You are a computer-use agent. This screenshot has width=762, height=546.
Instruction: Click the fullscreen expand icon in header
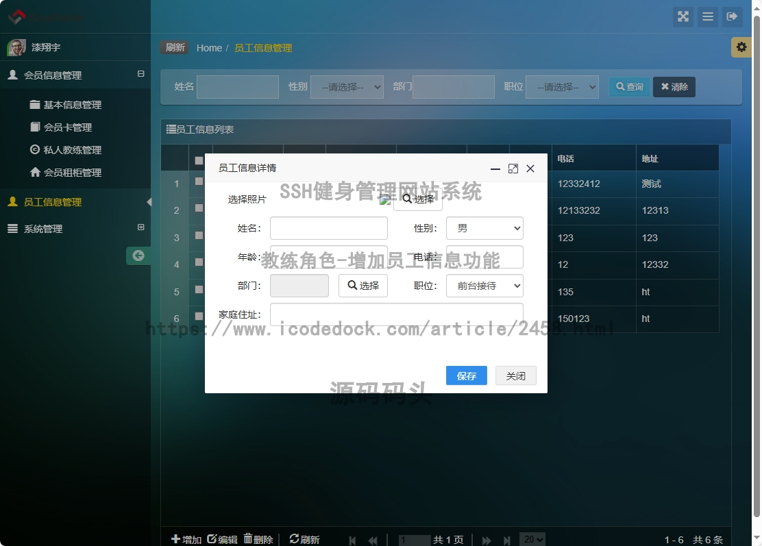click(683, 17)
